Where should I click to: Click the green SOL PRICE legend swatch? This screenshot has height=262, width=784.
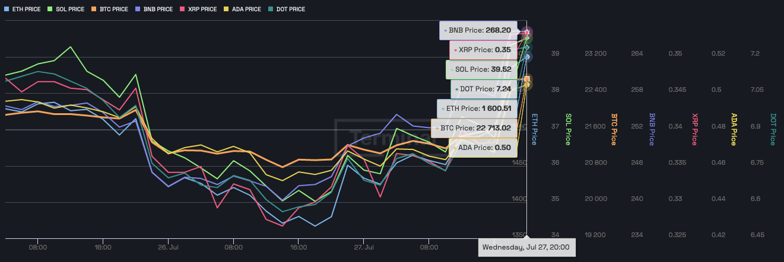pyautogui.click(x=49, y=9)
